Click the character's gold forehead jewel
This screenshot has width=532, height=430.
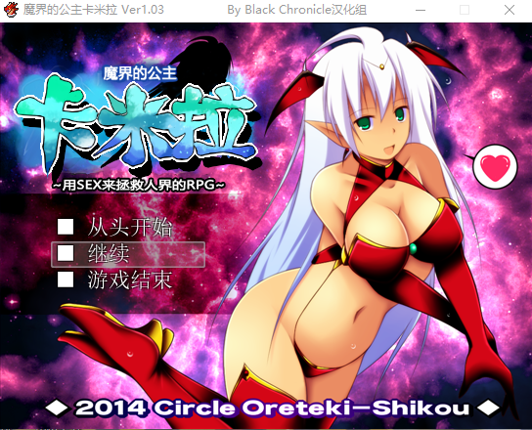(382, 65)
